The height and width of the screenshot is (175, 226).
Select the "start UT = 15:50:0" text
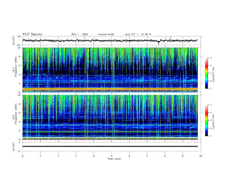coord(138,34)
